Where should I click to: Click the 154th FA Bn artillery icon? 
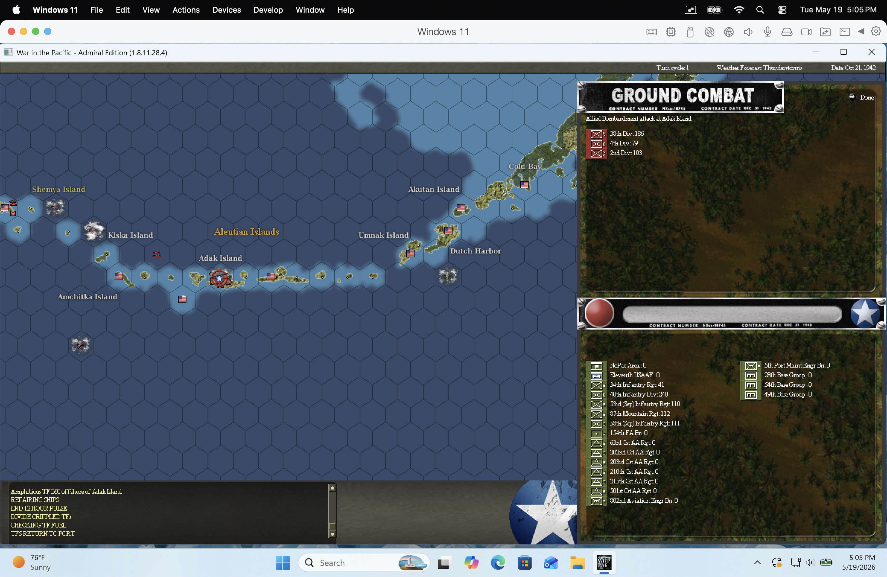click(596, 433)
